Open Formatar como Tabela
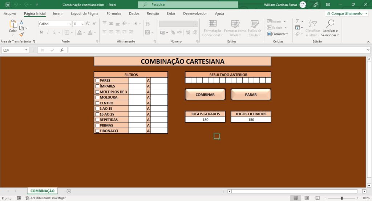Viewport: 372px width, 201px height. point(235,28)
